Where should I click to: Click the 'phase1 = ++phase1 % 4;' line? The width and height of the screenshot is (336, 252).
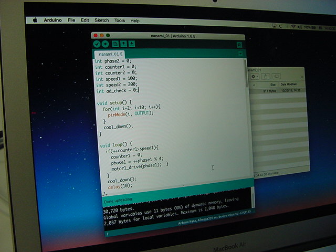coord(137,161)
